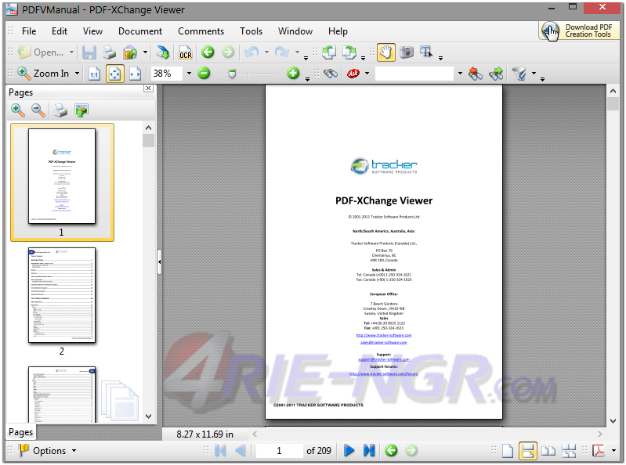Select single page layout icon
Screen dimensions: 626x465
coord(508,451)
